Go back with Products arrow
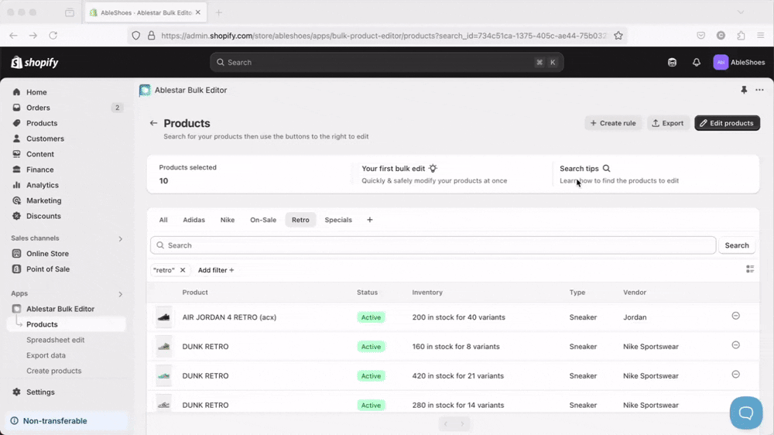 pos(153,123)
